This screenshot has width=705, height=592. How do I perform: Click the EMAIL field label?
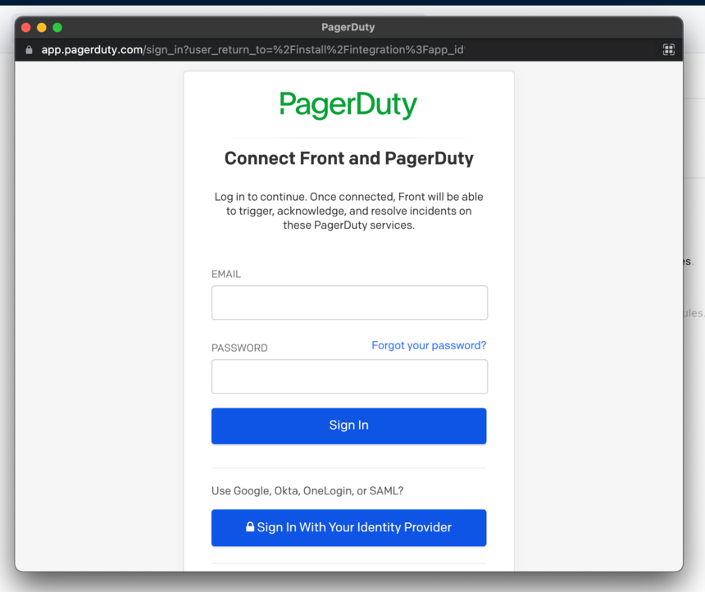(226, 275)
